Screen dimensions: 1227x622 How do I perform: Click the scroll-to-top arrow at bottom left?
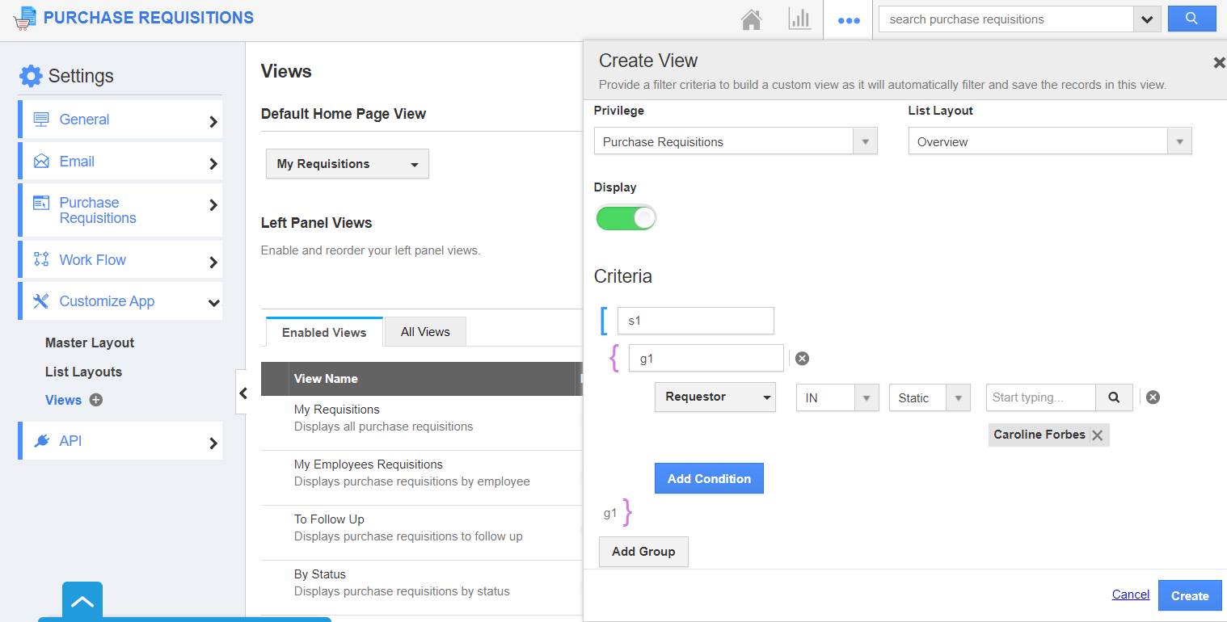pos(82,602)
